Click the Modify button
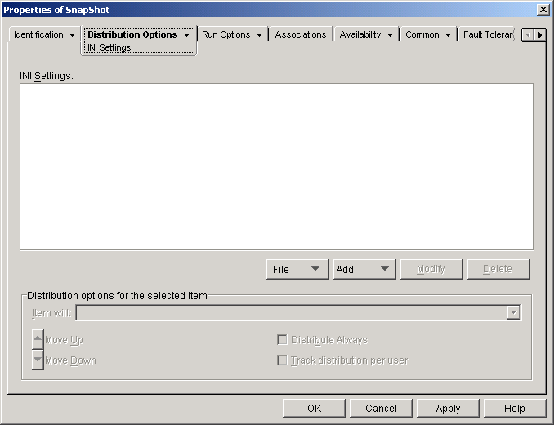Viewport: 554px width, 425px height. (431, 269)
